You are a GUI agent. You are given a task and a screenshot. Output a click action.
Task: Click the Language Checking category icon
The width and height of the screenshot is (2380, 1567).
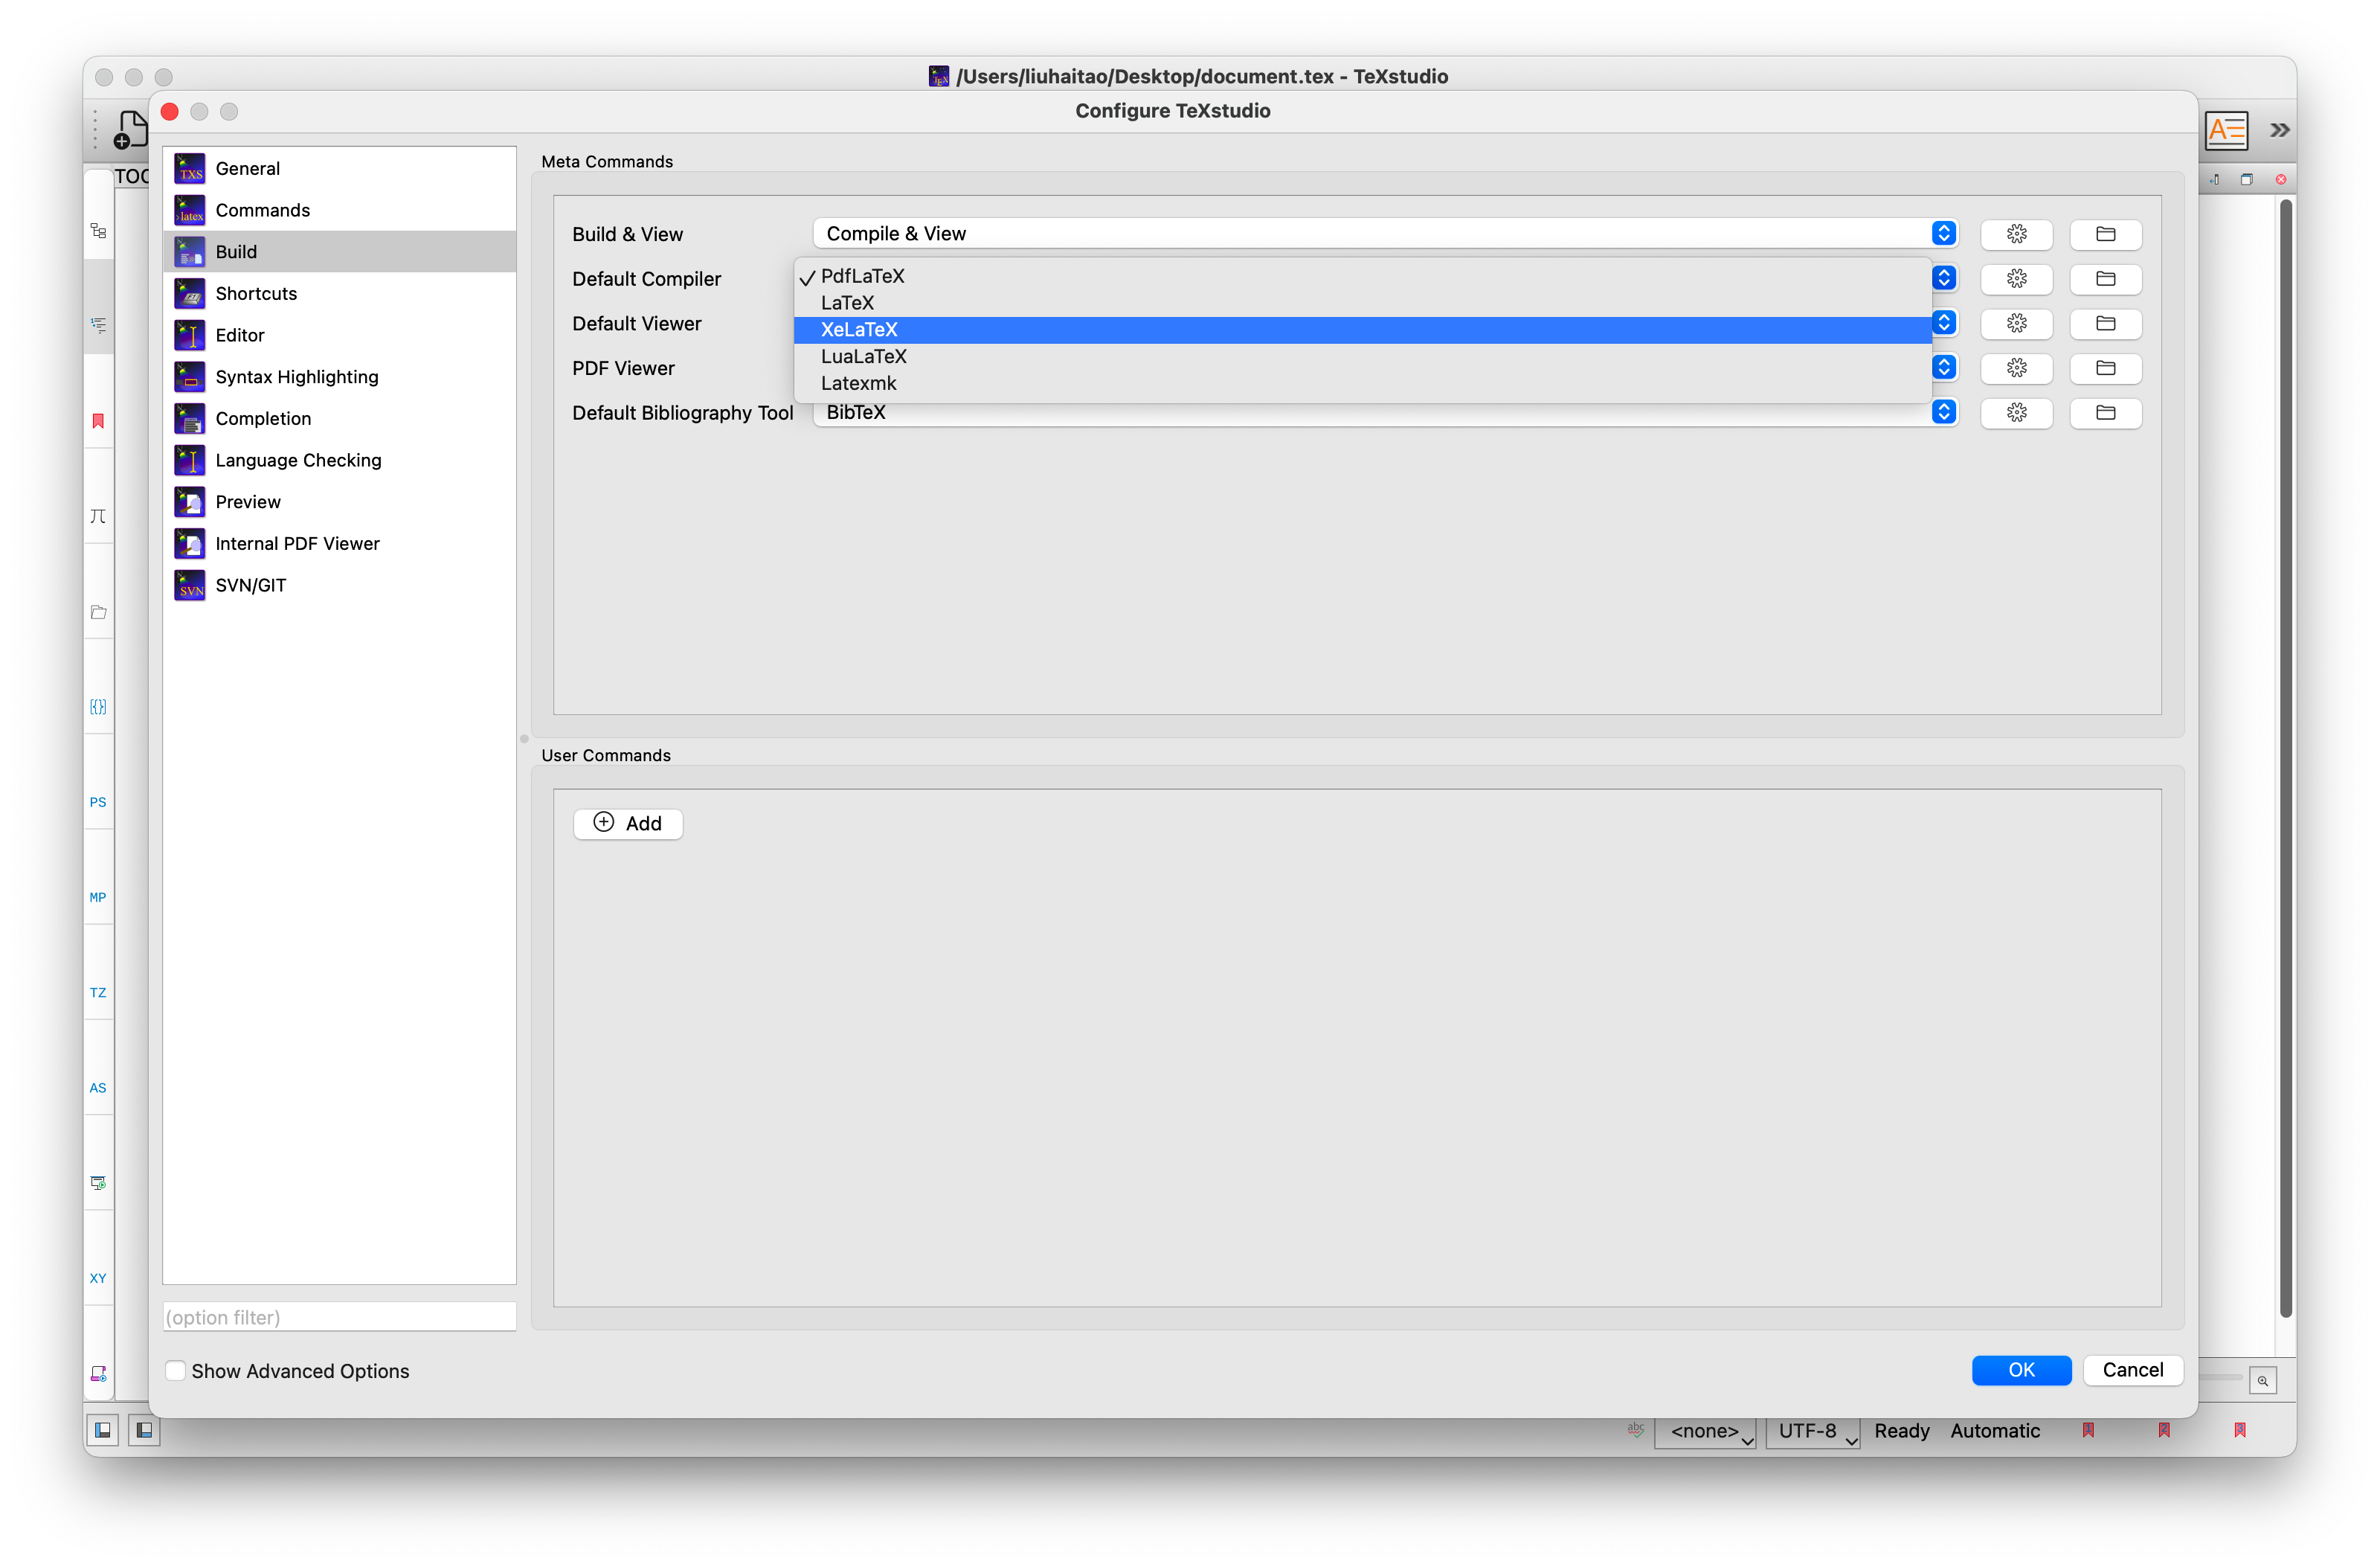coord(189,461)
